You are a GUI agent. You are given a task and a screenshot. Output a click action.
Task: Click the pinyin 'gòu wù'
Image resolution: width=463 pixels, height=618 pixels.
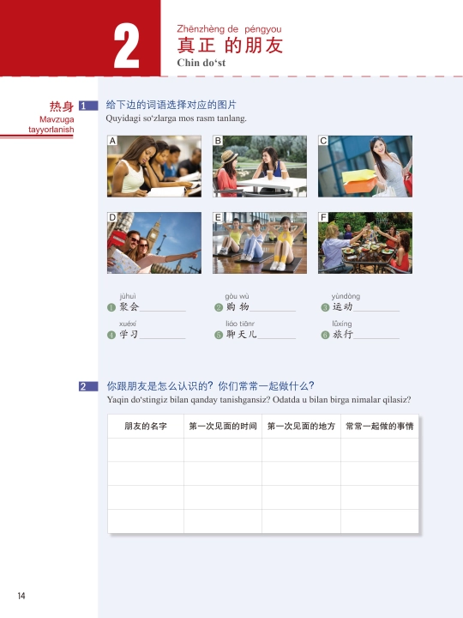[x=237, y=296]
